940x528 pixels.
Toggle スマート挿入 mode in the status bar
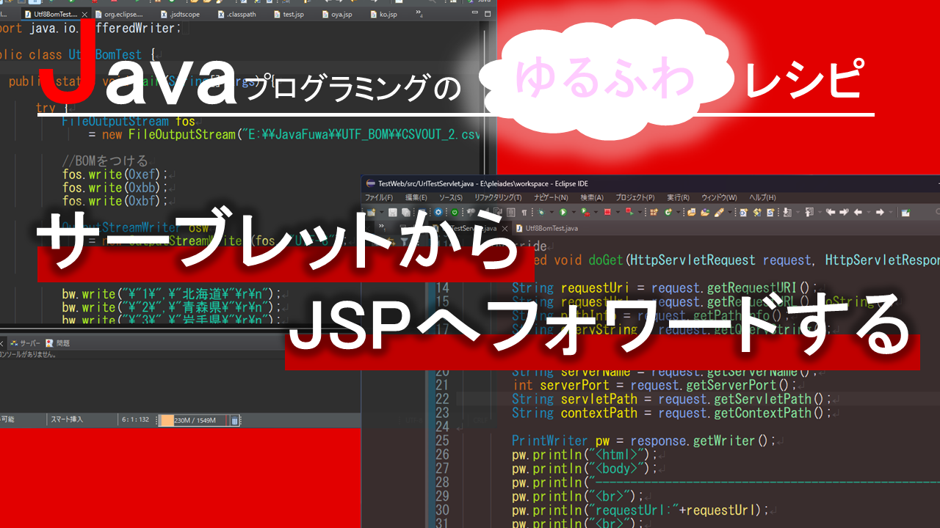click(66, 419)
